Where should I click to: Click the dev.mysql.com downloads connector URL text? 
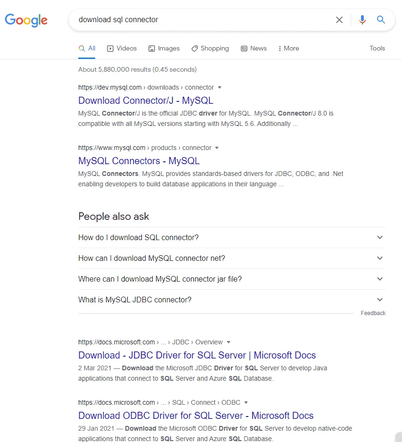[x=146, y=88]
